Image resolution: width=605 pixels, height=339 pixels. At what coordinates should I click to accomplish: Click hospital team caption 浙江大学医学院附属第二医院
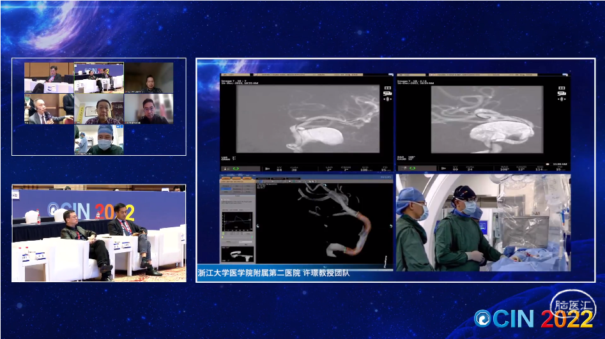click(x=249, y=273)
